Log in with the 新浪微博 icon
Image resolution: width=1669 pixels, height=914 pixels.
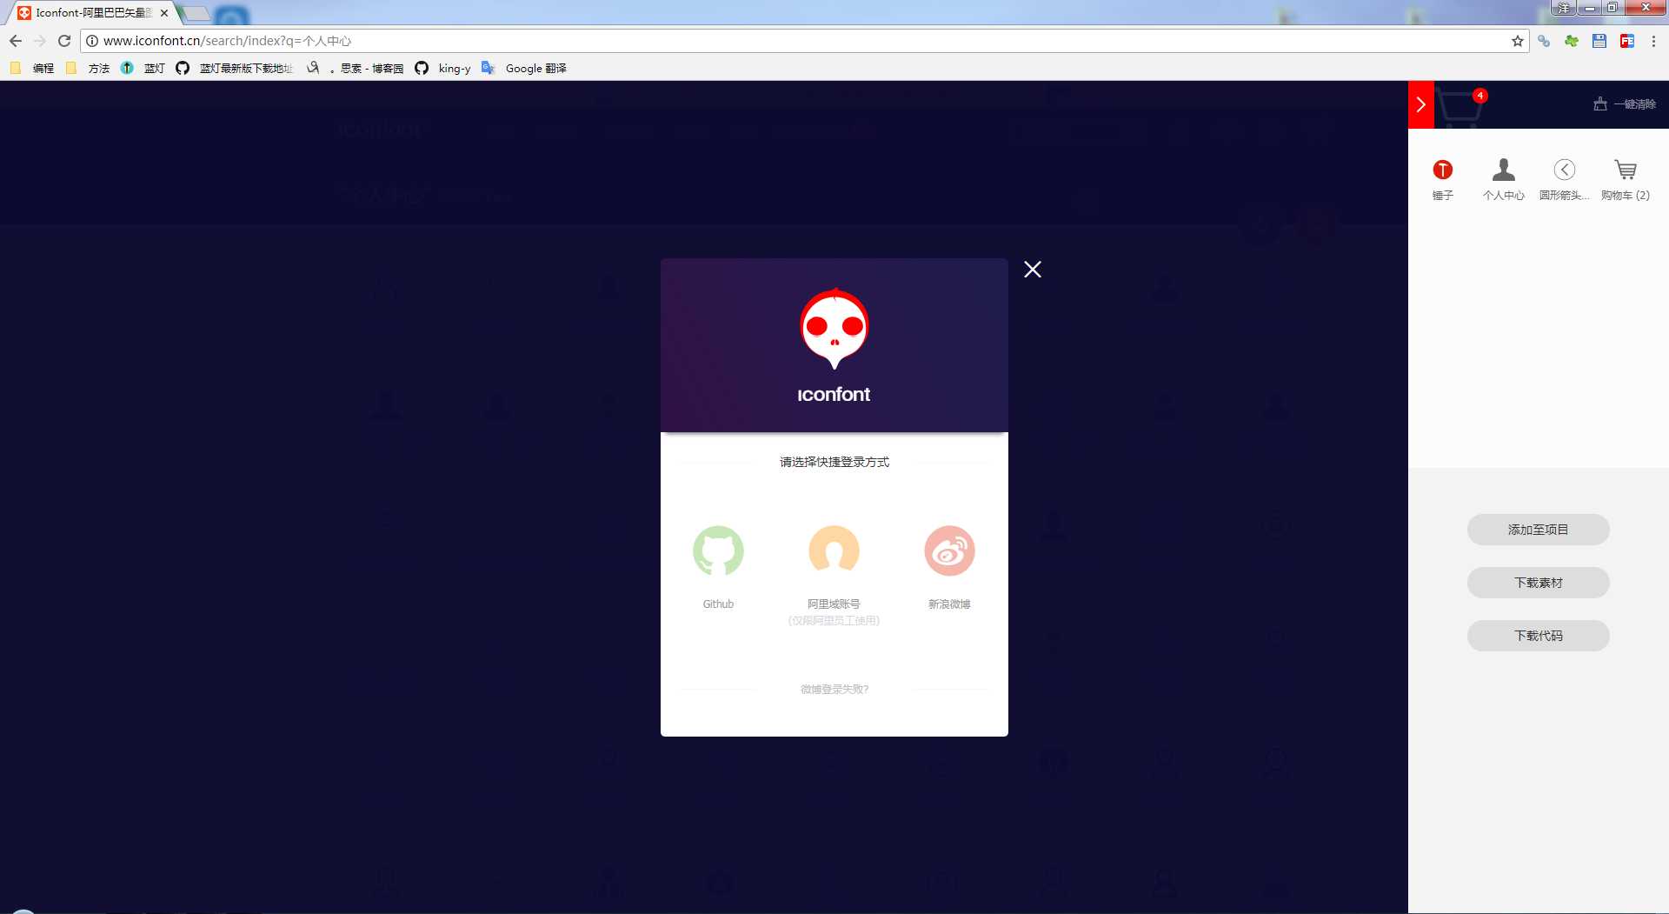949,550
